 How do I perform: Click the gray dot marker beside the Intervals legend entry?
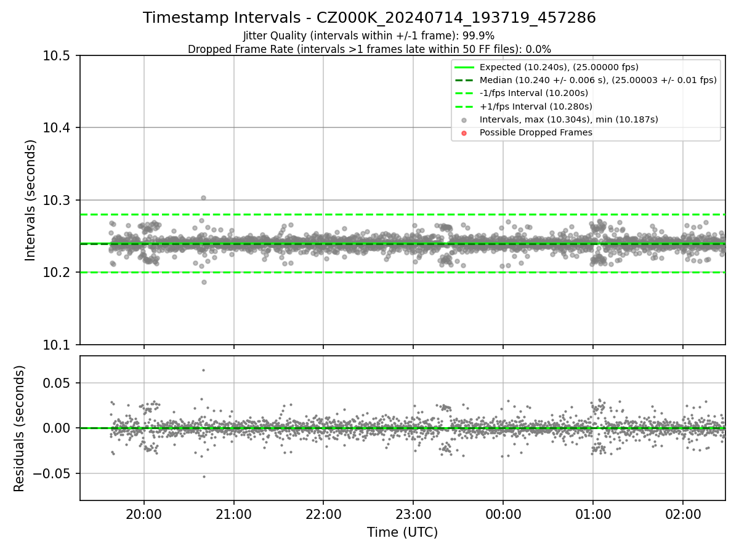coord(464,120)
